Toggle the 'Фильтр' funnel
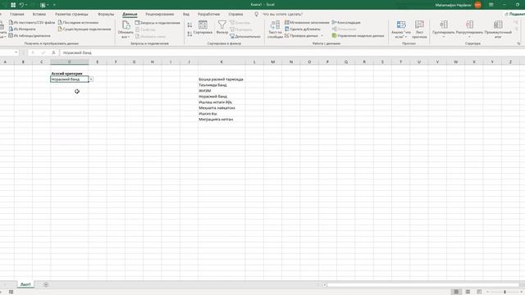This screenshot has width=525, height=295. pyautogui.click(x=222, y=27)
